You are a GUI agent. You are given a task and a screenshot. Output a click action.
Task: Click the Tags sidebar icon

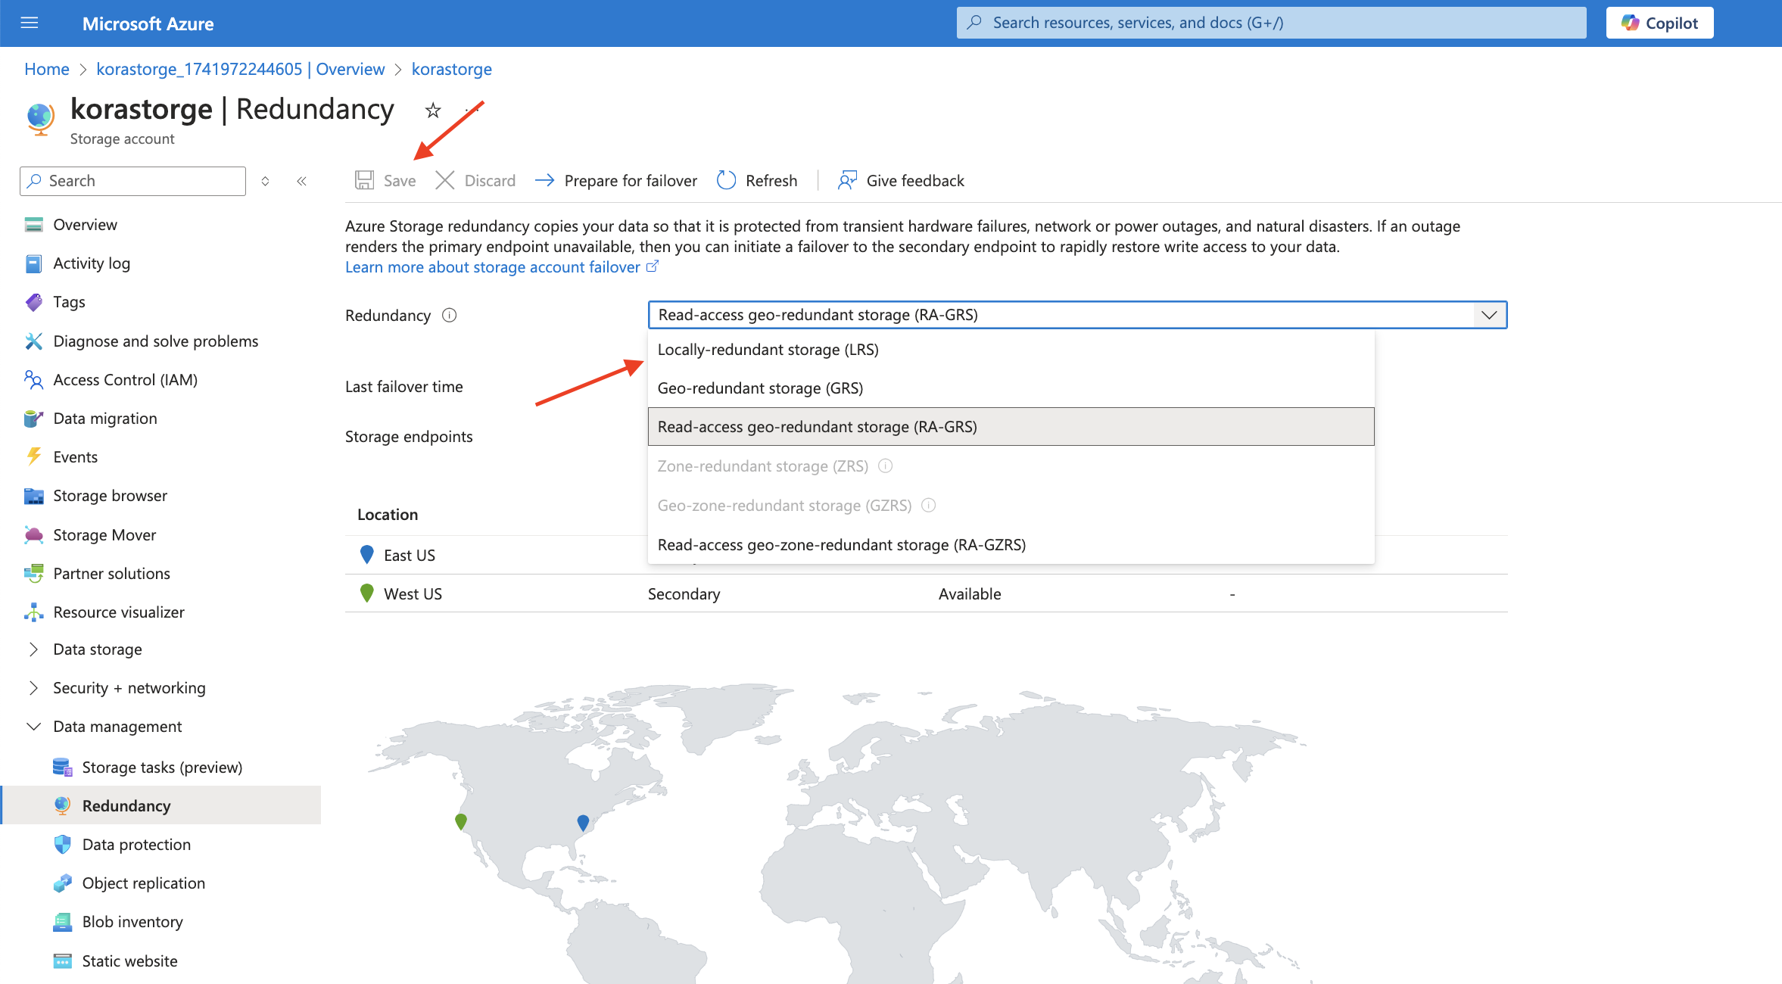coord(33,302)
